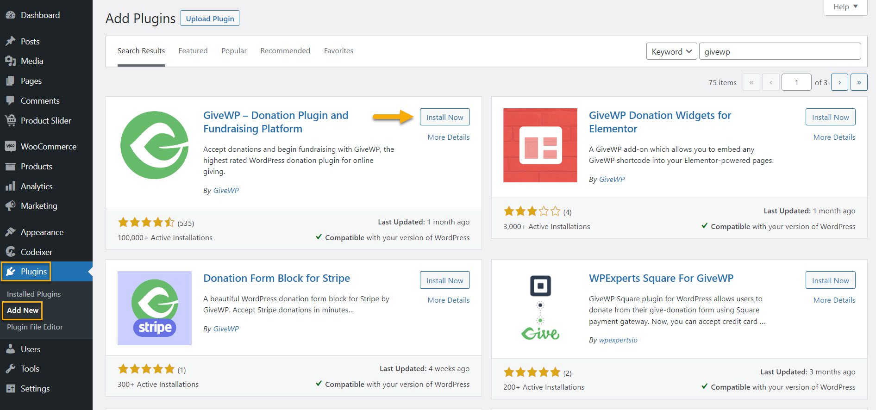Viewport: 876px width, 410px height.
Task: Open the Plugins menu label in sidebar
Action: 34,272
